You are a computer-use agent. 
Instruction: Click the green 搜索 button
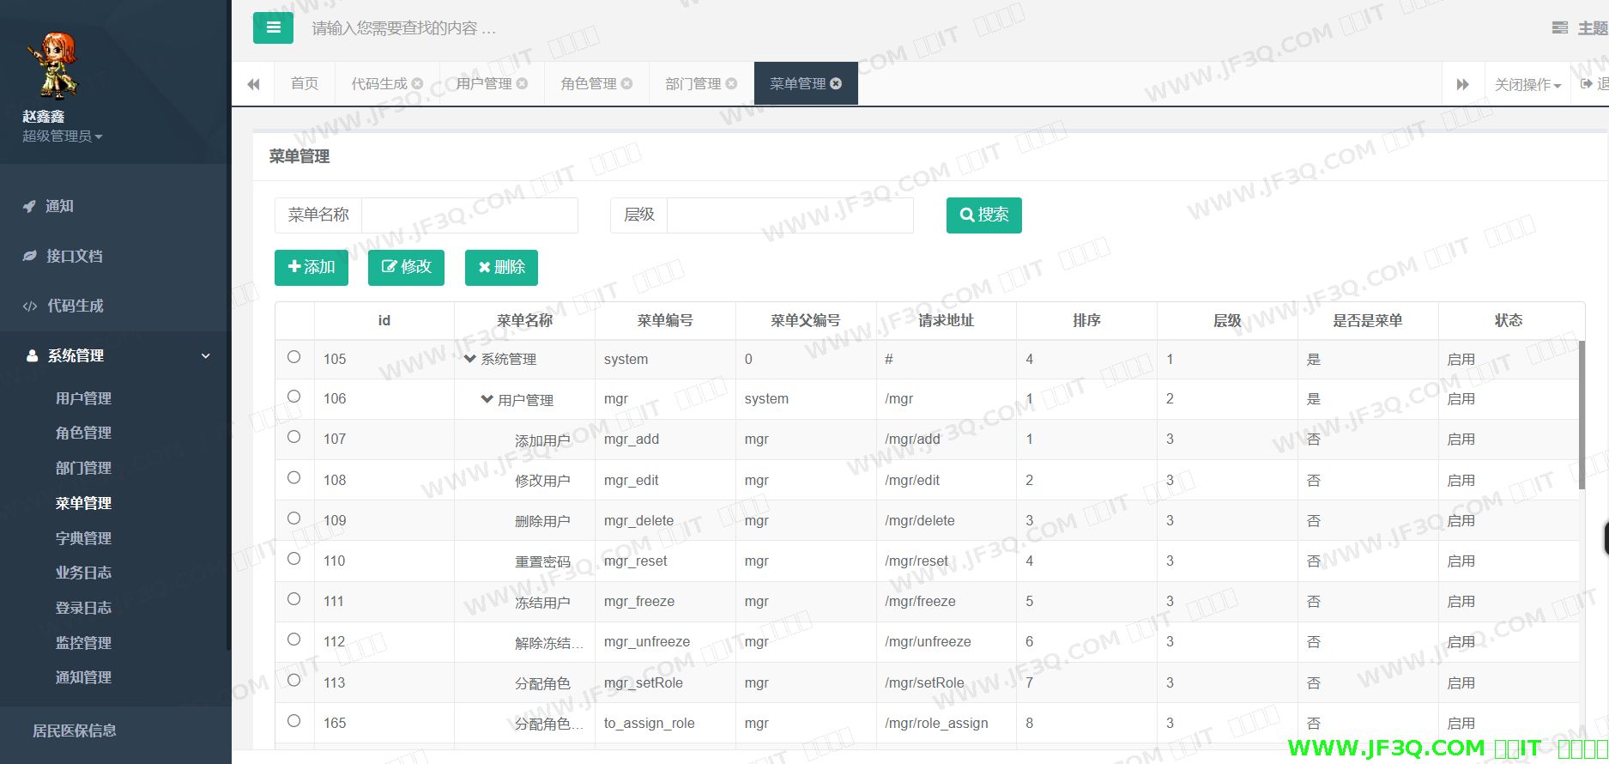pos(983,215)
